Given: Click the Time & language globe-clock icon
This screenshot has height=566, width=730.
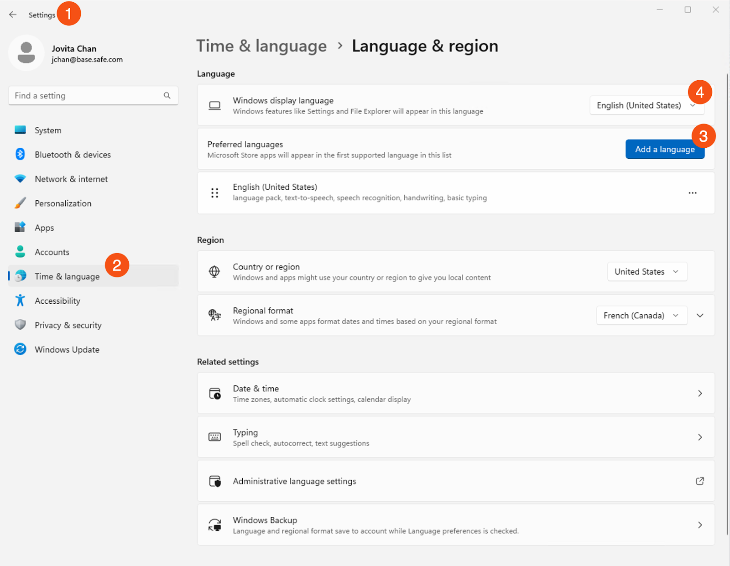Looking at the screenshot, I should (x=20, y=276).
